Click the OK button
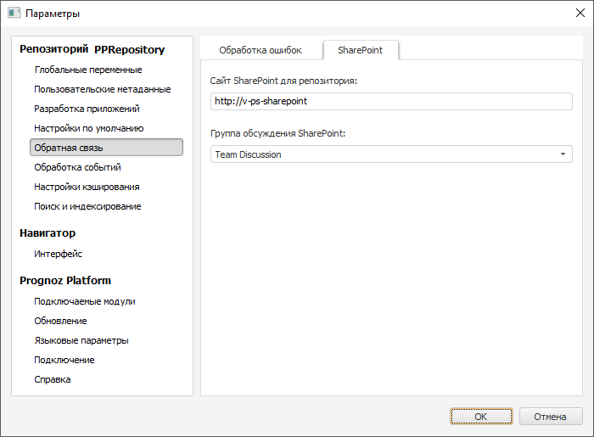Screen dimensions: 594x437 (x=481, y=417)
